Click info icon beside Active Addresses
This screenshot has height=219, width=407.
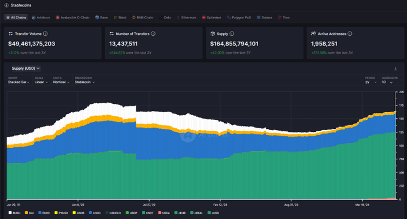pos(350,33)
